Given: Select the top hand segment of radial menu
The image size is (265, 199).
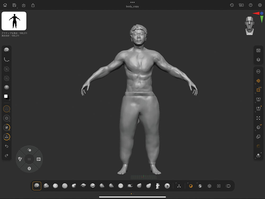Looking at the screenshot, I should 29,150.
